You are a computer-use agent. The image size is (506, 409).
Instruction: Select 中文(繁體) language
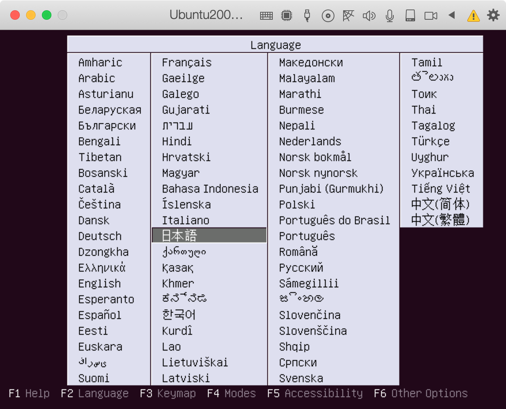[440, 220]
